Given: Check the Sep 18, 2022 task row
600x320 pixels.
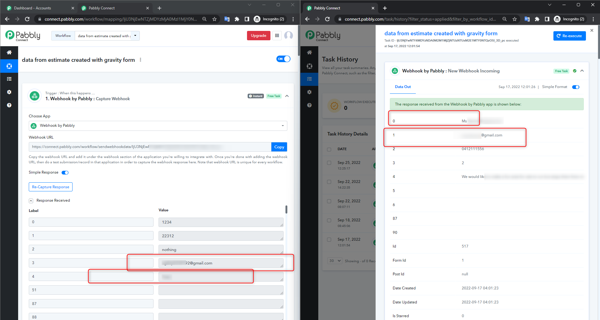Looking at the screenshot, I should (x=329, y=220).
